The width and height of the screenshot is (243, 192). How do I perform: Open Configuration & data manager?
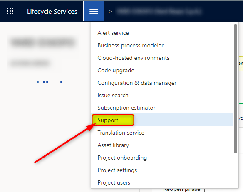coord(162,83)
